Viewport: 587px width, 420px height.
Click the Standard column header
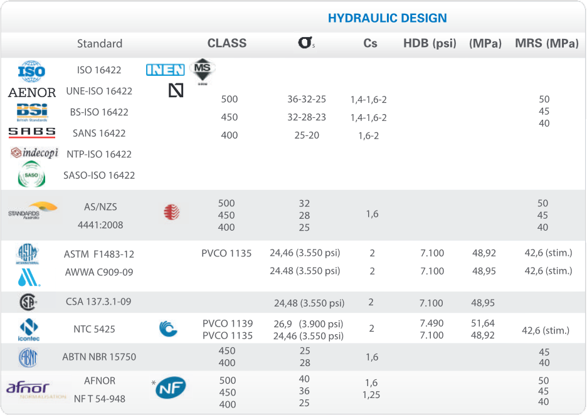(100, 43)
